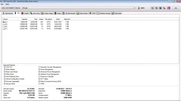Screen dimensions: 181x101
Task: Toggle the SCT Tables checkbox
Action: (x=39, y=79)
